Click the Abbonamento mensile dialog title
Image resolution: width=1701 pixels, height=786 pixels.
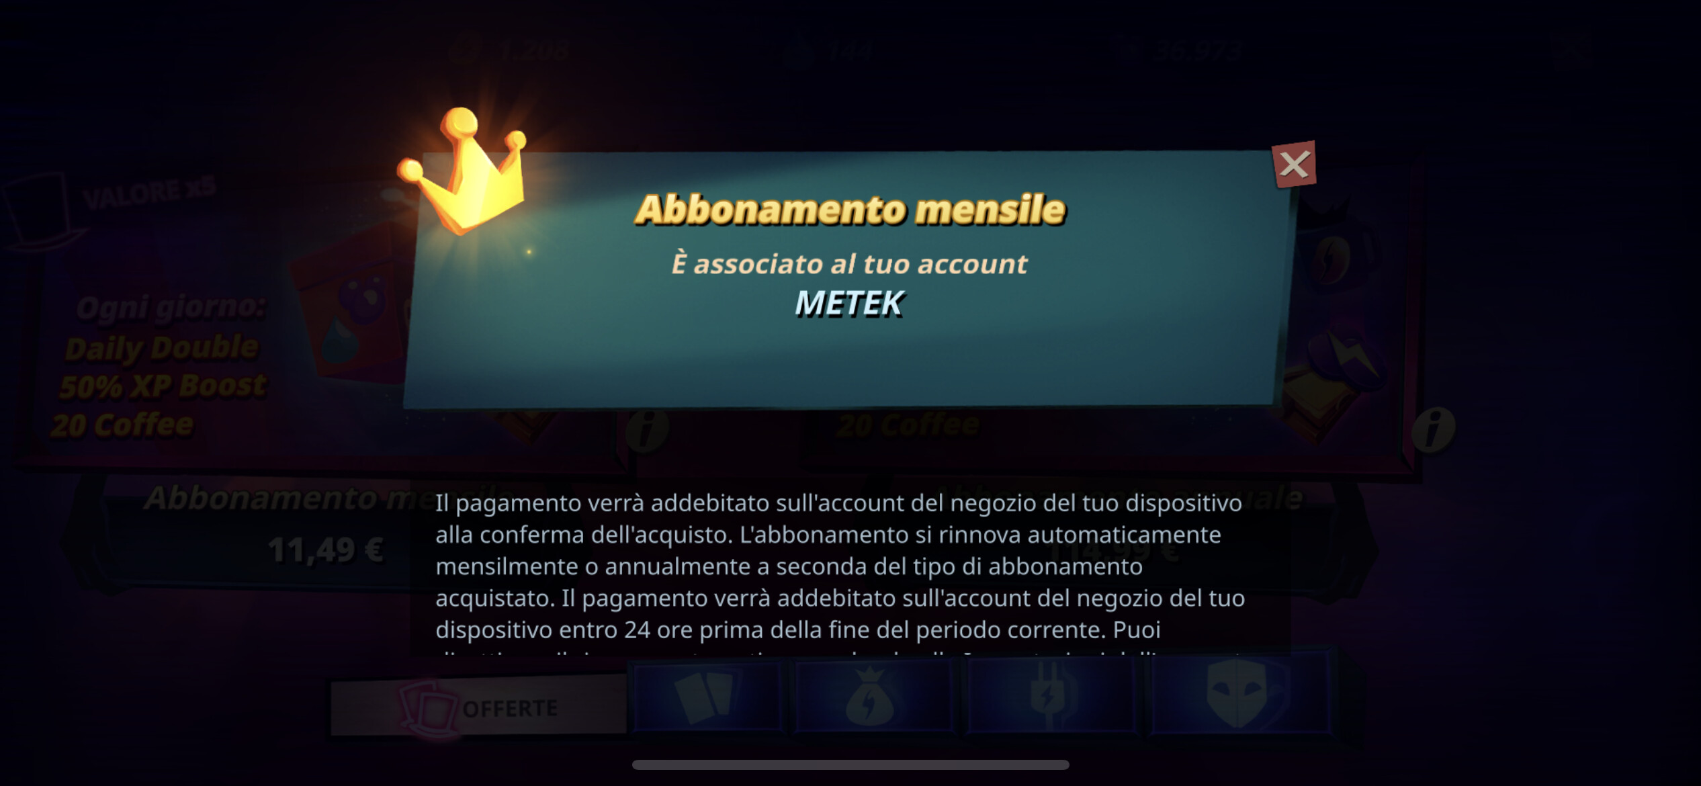coord(850,209)
